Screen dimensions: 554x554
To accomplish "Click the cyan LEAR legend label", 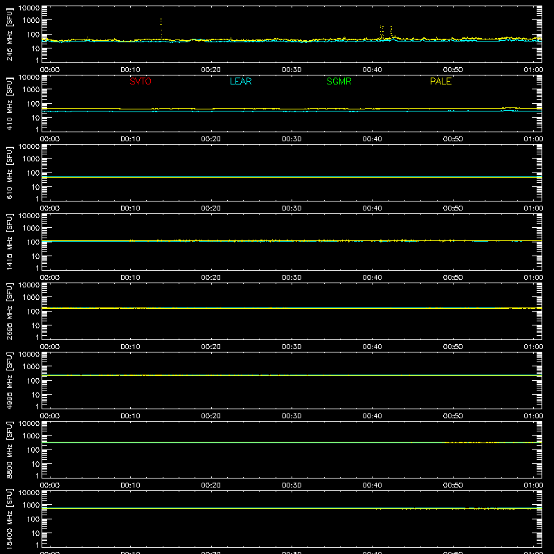I will (240, 81).
